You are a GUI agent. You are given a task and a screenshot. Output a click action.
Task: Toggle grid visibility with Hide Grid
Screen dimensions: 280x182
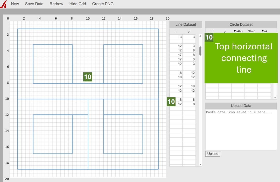pos(78,4)
